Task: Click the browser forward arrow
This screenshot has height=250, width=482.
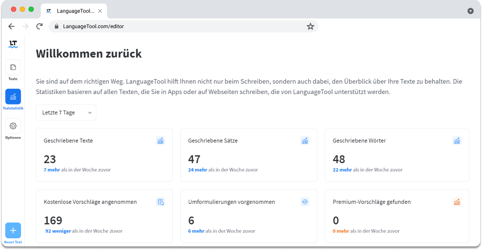Action: coord(25,26)
